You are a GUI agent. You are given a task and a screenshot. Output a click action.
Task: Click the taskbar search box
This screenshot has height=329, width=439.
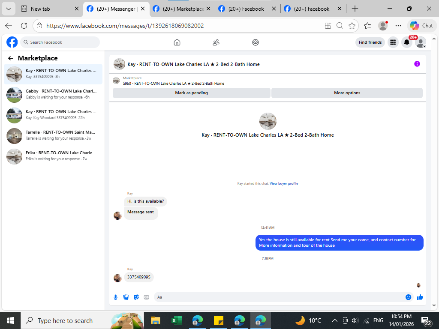coord(83,320)
